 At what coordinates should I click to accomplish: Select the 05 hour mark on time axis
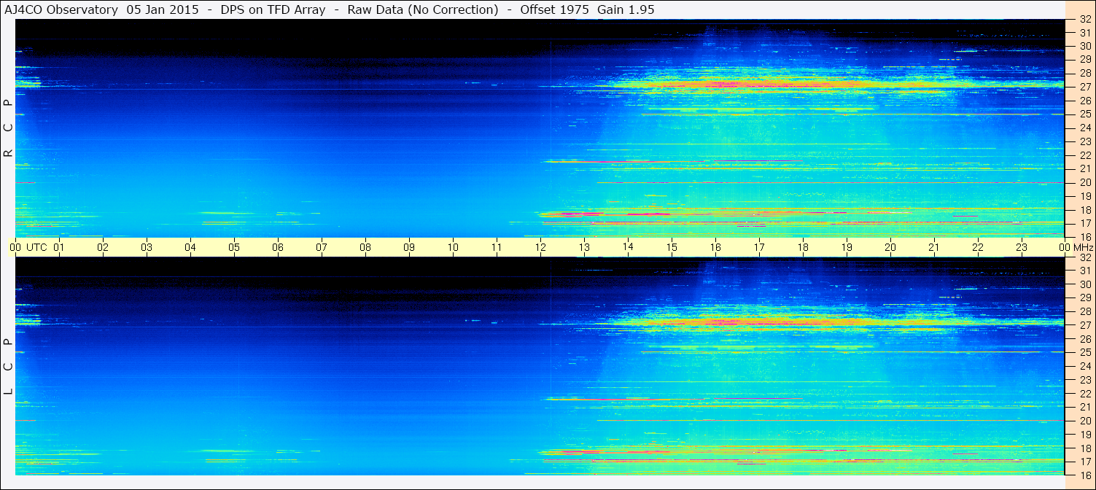[x=234, y=247]
